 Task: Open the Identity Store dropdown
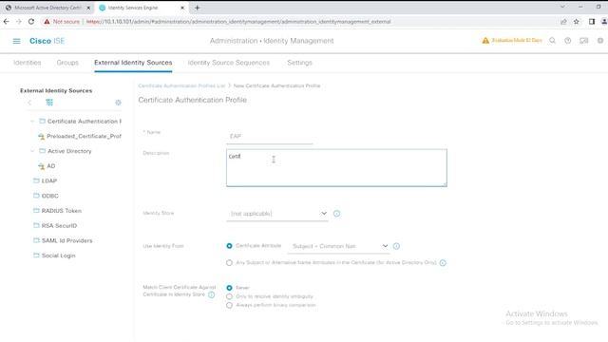pos(277,213)
